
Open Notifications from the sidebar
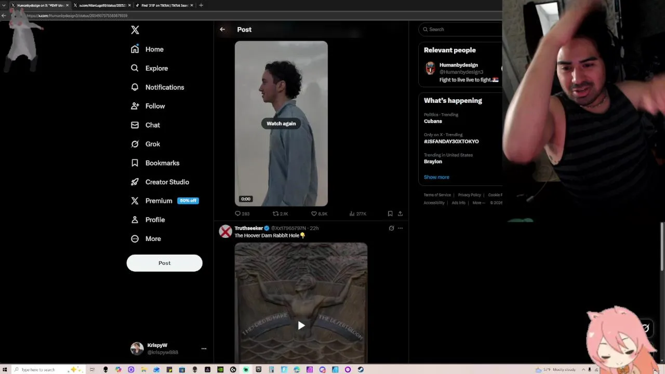pyautogui.click(x=157, y=87)
